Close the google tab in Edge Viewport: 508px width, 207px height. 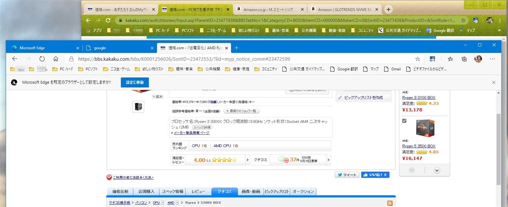[x=152, y=48]
